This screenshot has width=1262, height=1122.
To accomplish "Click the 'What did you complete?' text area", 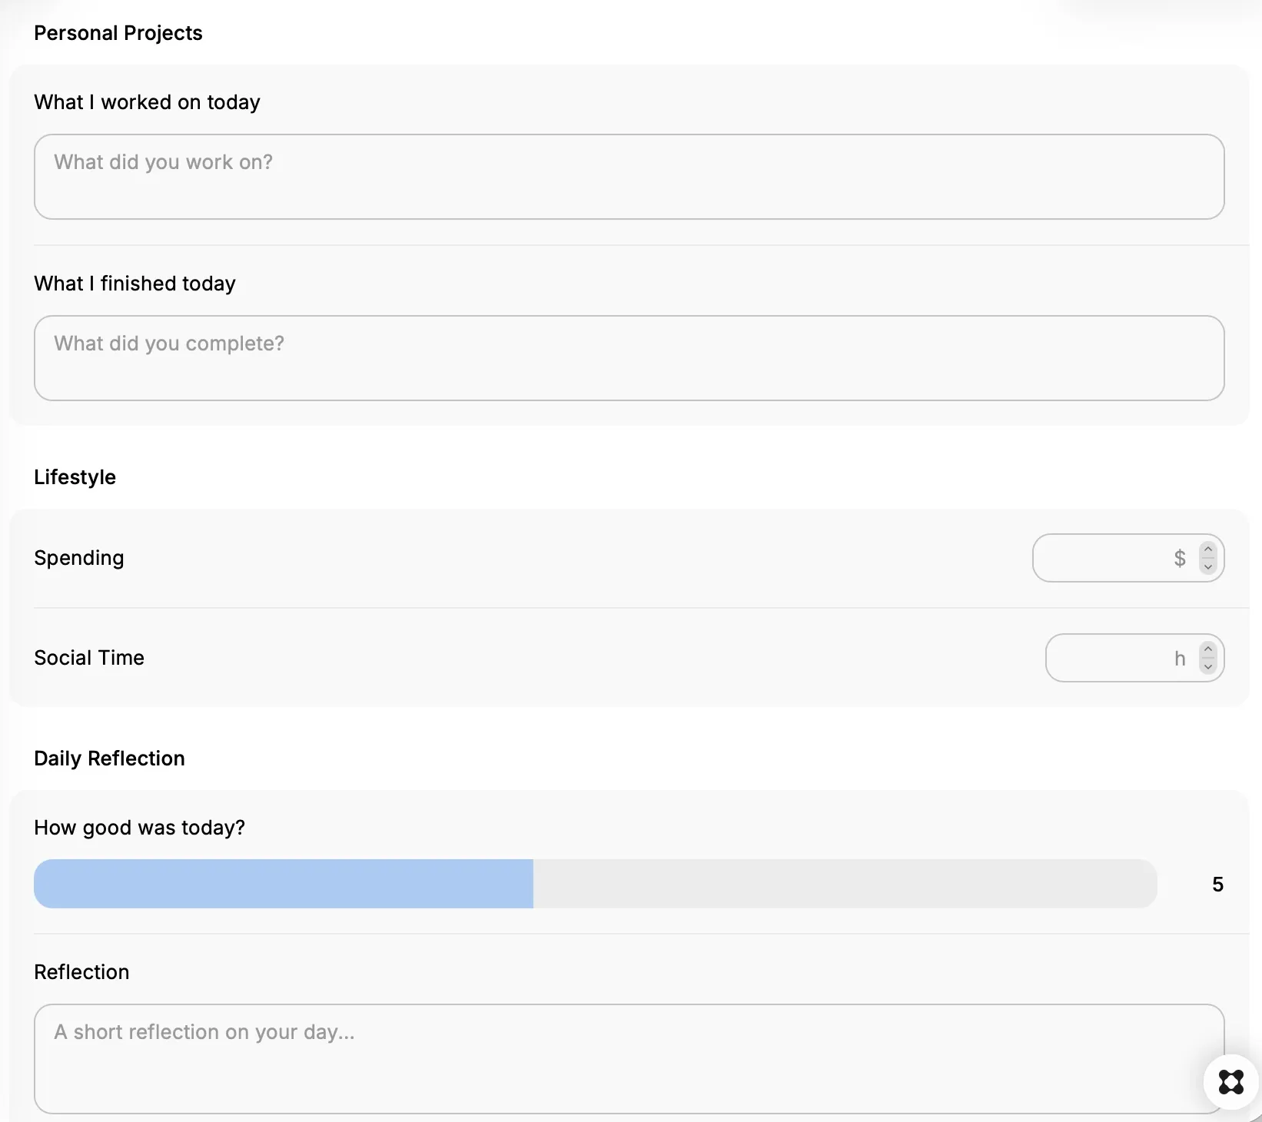I will tap(629, 358).
